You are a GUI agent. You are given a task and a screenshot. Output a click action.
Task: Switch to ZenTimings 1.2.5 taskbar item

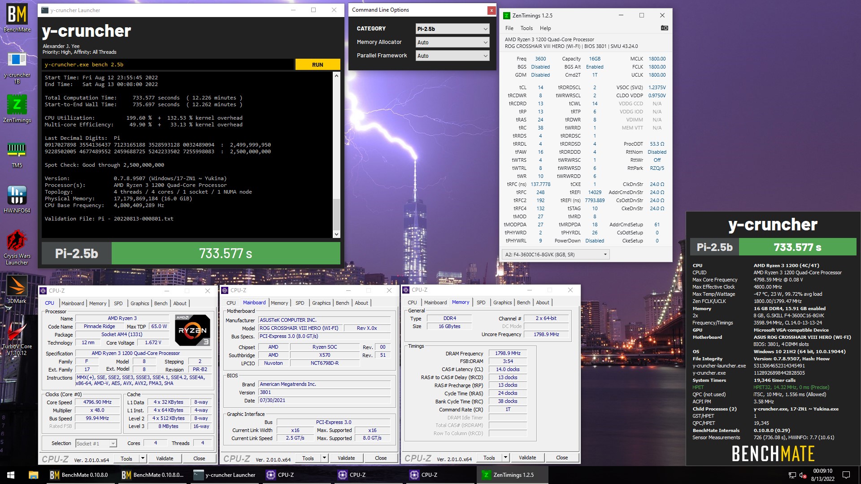(512, 475)
